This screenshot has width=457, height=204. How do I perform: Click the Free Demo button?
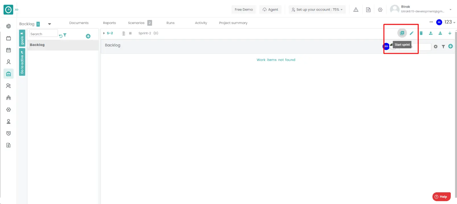click(x=244, y=9)
